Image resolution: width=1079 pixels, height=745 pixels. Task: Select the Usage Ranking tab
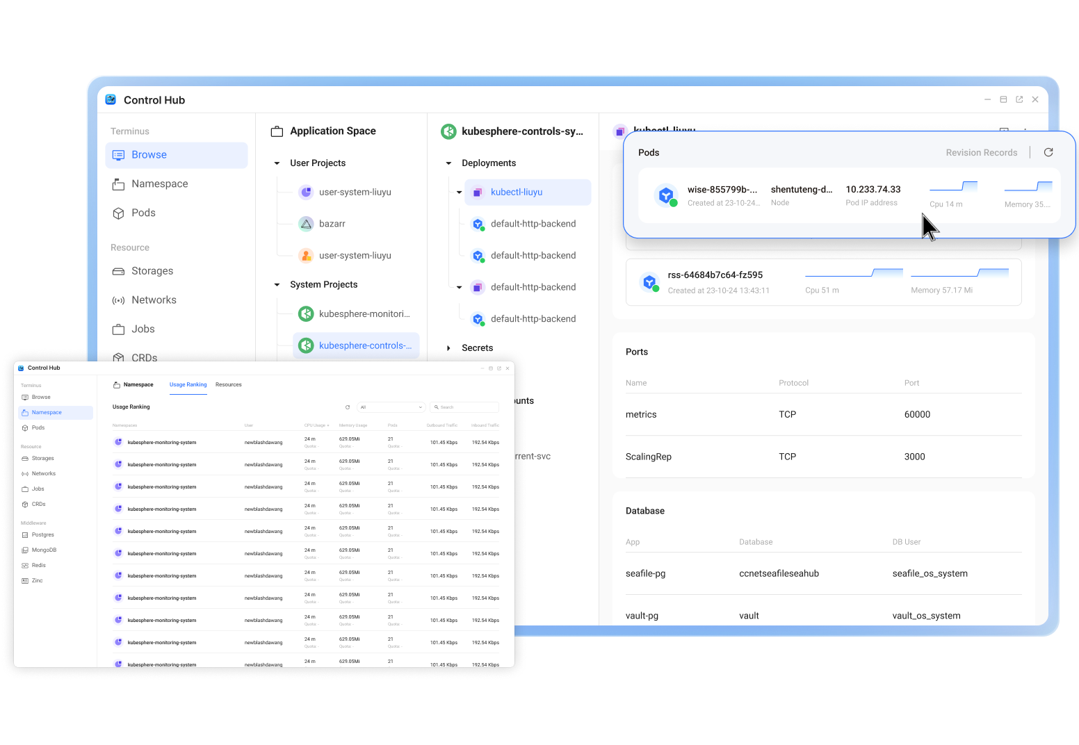point(188,385)
